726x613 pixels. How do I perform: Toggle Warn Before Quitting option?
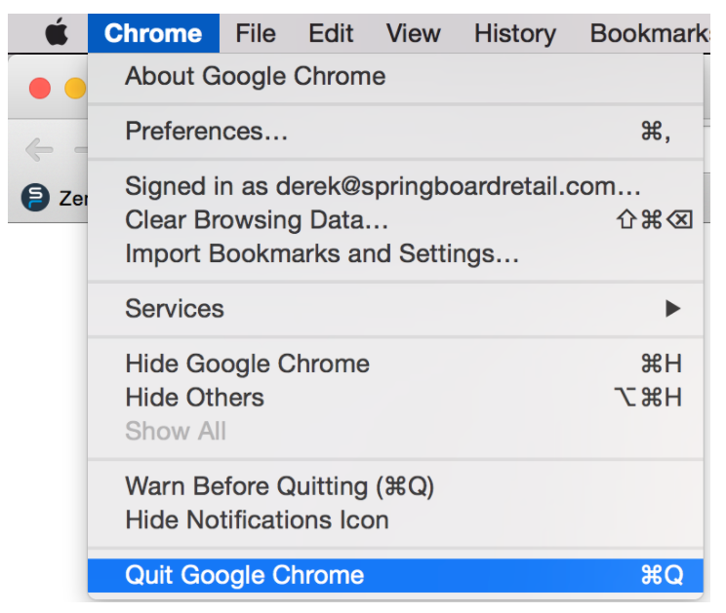(x=279, y=485)
